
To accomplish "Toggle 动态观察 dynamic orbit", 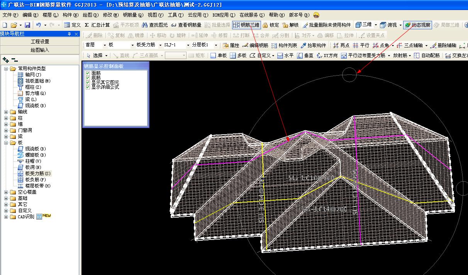I will (418, 25).
